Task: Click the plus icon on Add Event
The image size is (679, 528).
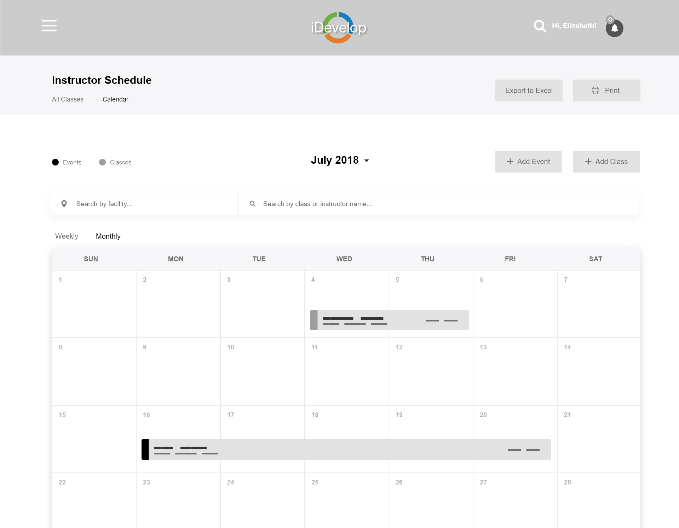Action: (510, 162)
